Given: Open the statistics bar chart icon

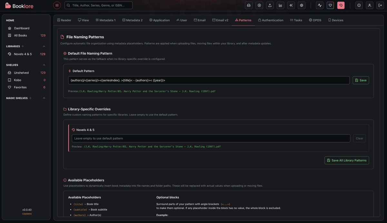Looking at the screenshot, I should [x=280, y=5].
